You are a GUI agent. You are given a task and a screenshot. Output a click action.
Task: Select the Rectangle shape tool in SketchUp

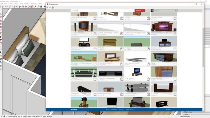[14, 7]
